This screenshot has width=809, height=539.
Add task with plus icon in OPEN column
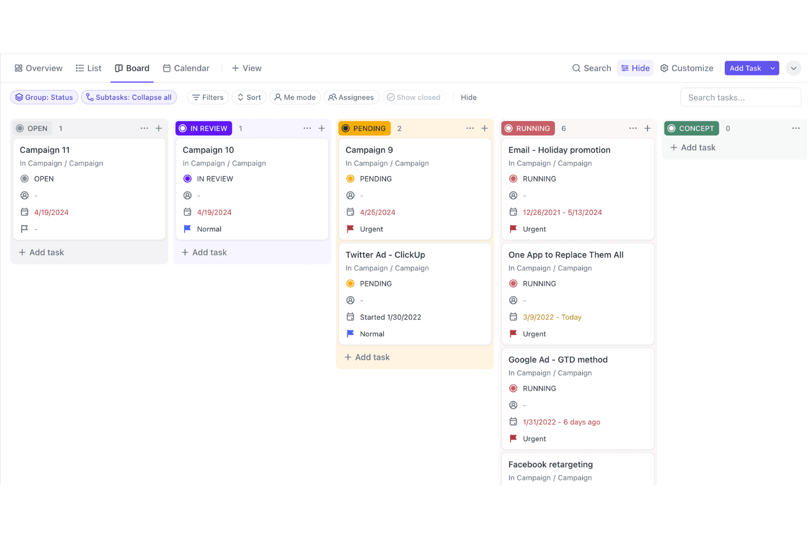coord(159,128)
